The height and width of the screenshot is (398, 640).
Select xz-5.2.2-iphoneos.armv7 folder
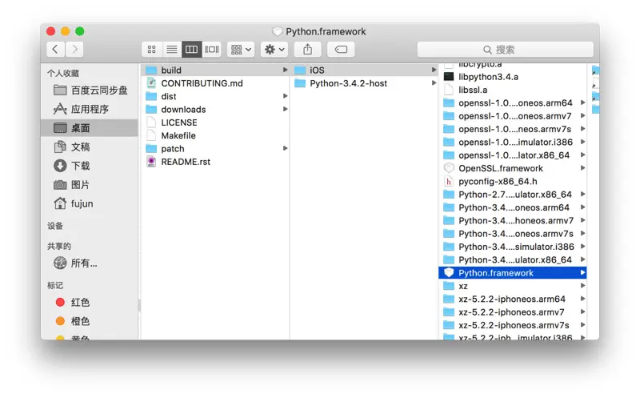513,312
